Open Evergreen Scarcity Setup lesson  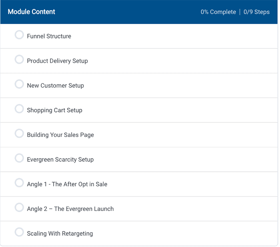(x=60, y=159)
